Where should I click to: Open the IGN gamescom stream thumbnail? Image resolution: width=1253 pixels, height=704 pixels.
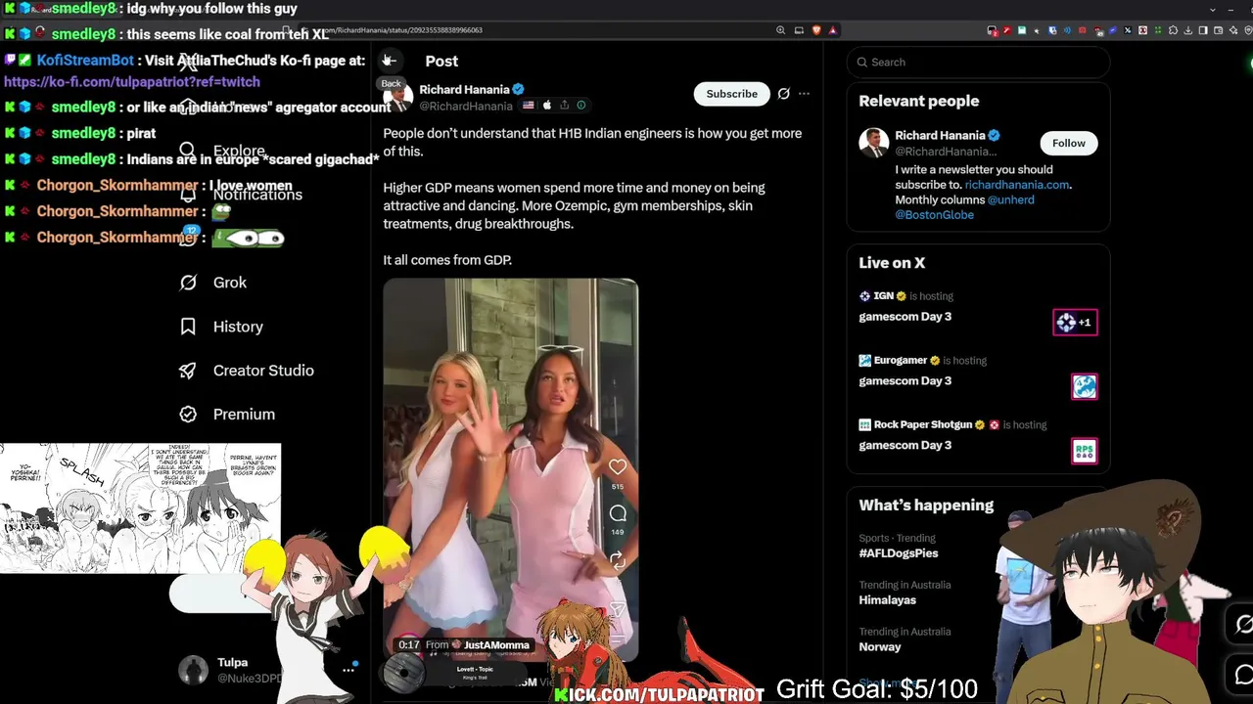point(1075,323)
